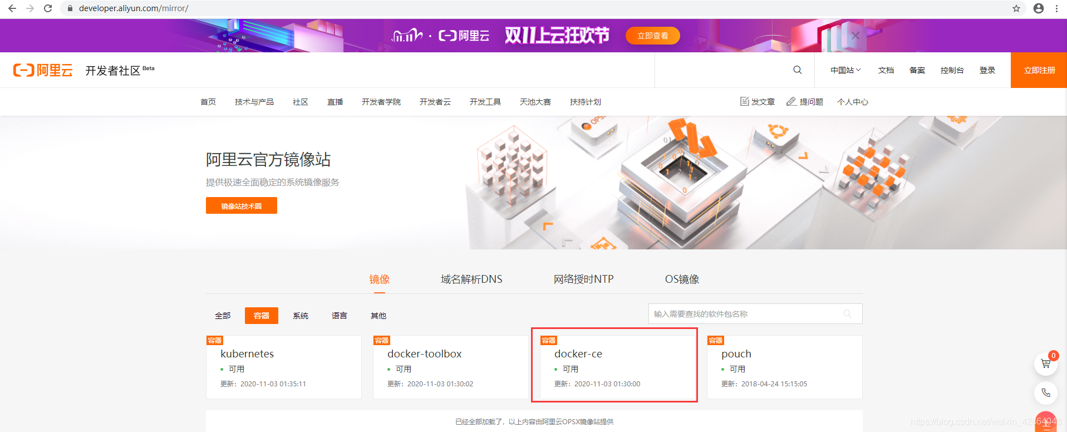Open the 扶持计划 menu item

[x=586, y=102]
